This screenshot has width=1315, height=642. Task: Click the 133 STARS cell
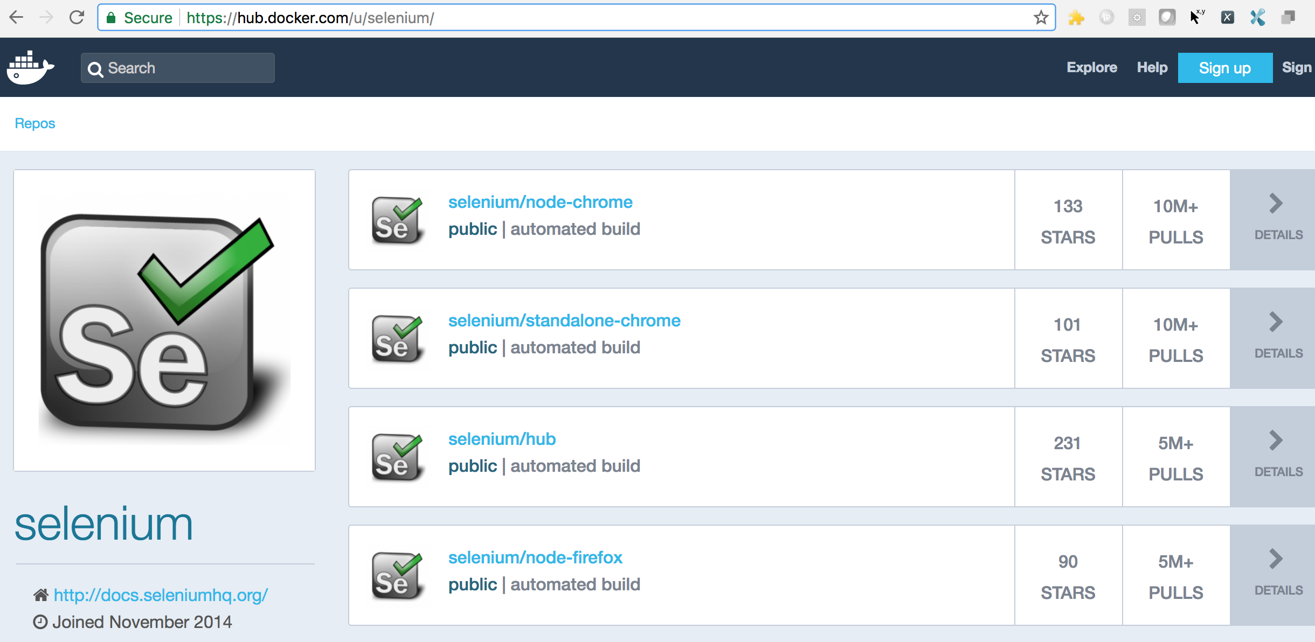pos(1068,221)
